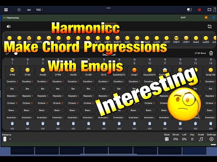Tap the help question mark above step 1
The width and height of the screenshot is (217, 162).
12,60
